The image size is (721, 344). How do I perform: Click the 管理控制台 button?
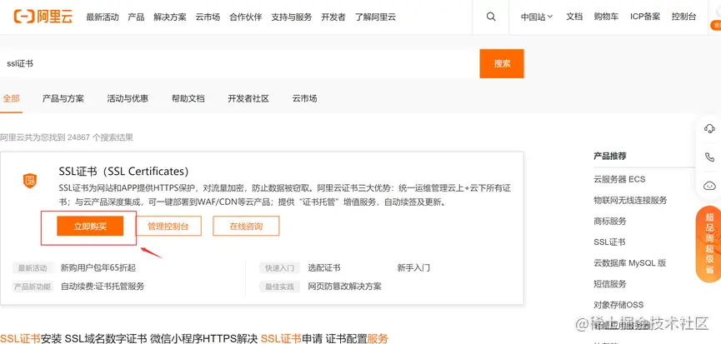click(x=168, y=226)
